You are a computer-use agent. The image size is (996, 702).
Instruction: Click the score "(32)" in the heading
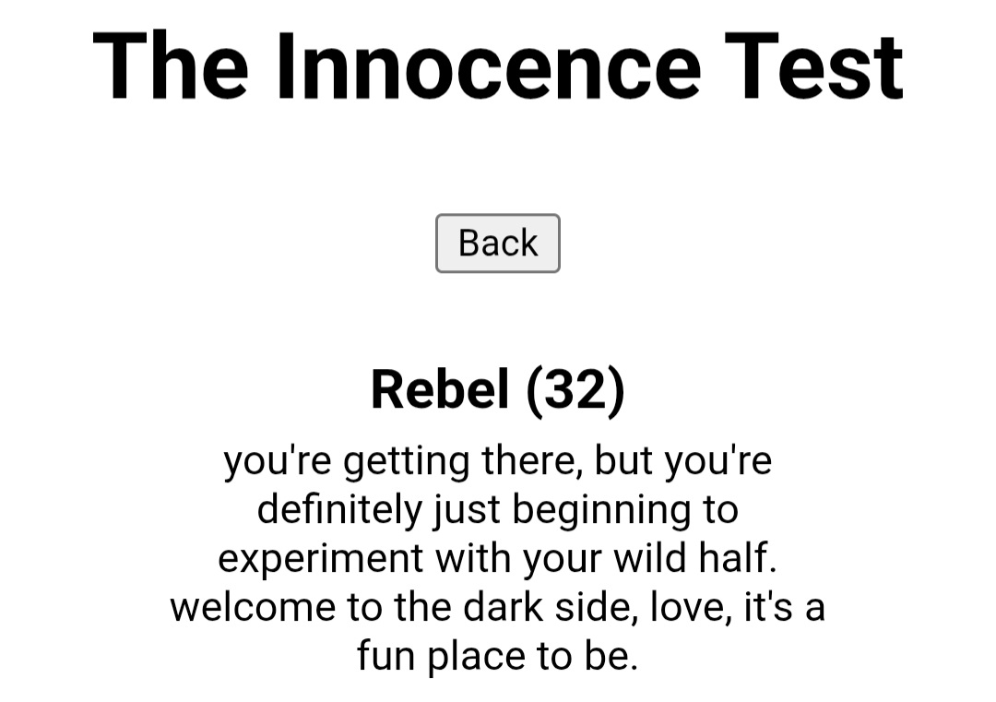[x=575, y=389]
